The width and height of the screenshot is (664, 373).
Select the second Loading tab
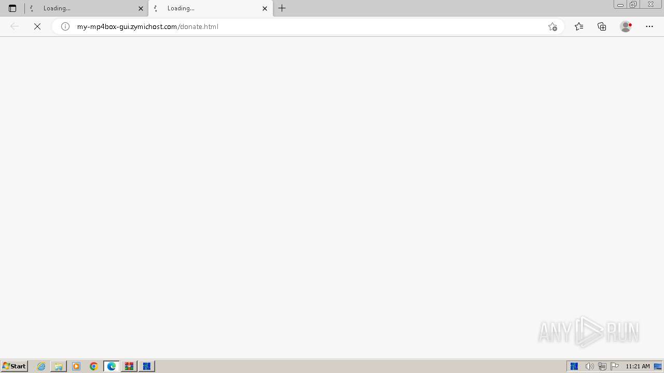211,8
